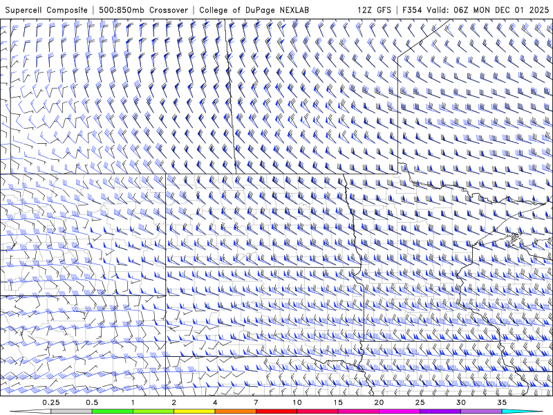553x415 pixels.
Task: Click the 15 value on the color scale
Action: tap(338, 403)
